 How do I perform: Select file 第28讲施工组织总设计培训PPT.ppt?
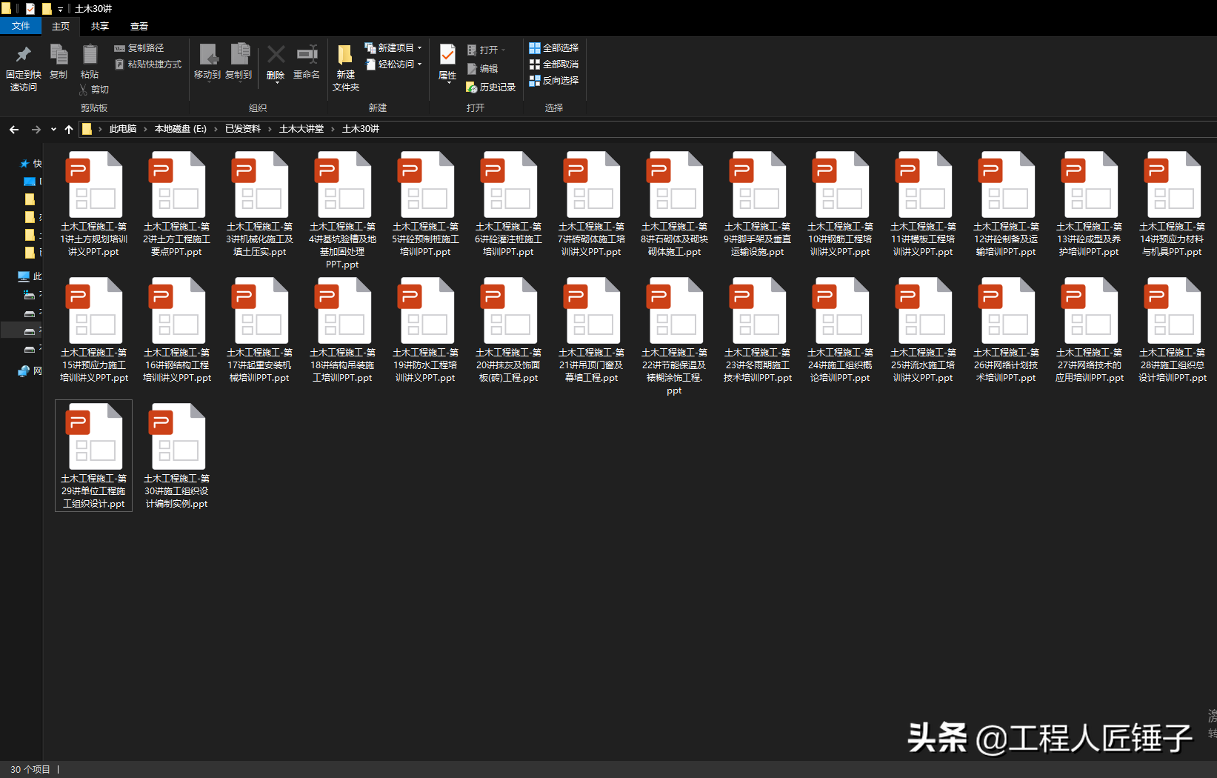(x=1173, y=330)
